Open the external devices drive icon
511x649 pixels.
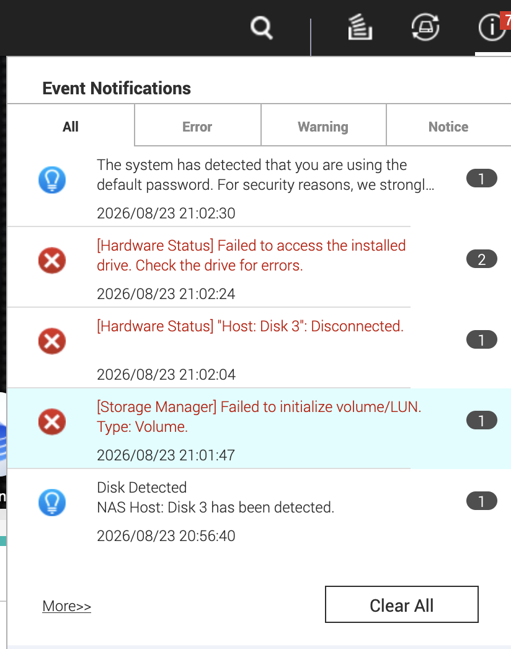click(425, 27)
